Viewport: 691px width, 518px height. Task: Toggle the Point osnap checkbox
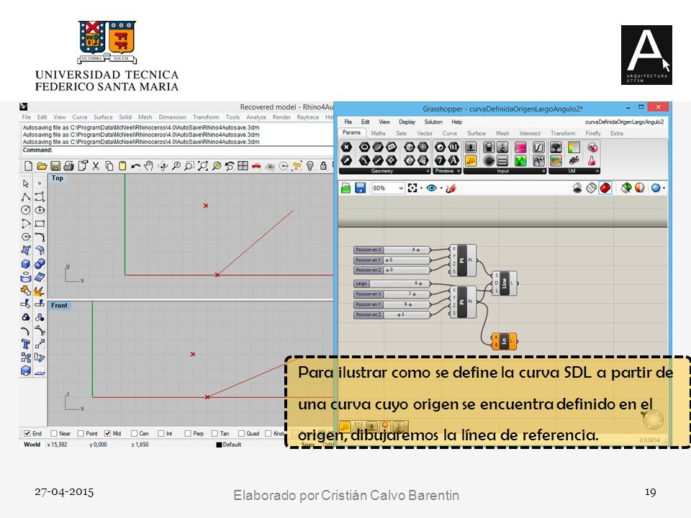tap(81, 433)
